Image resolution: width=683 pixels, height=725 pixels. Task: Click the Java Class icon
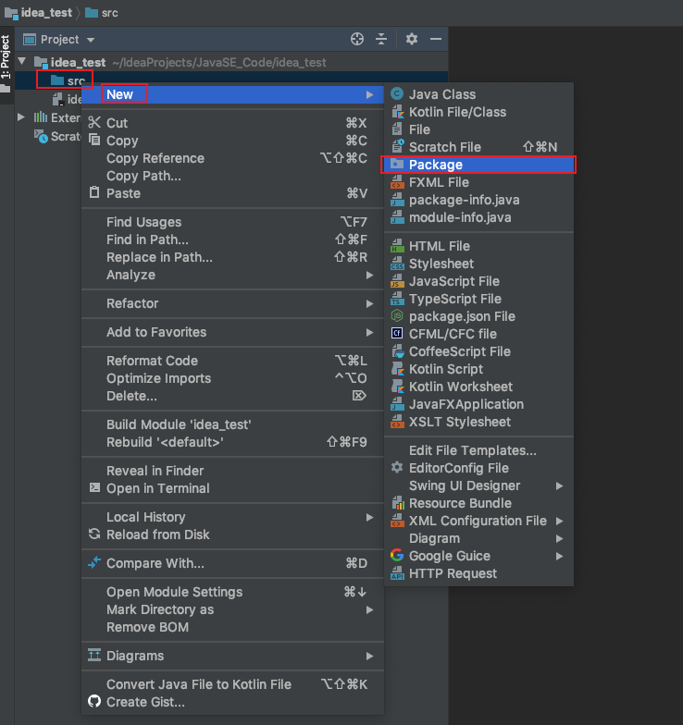pyautogui.click(x=397, y=94)
